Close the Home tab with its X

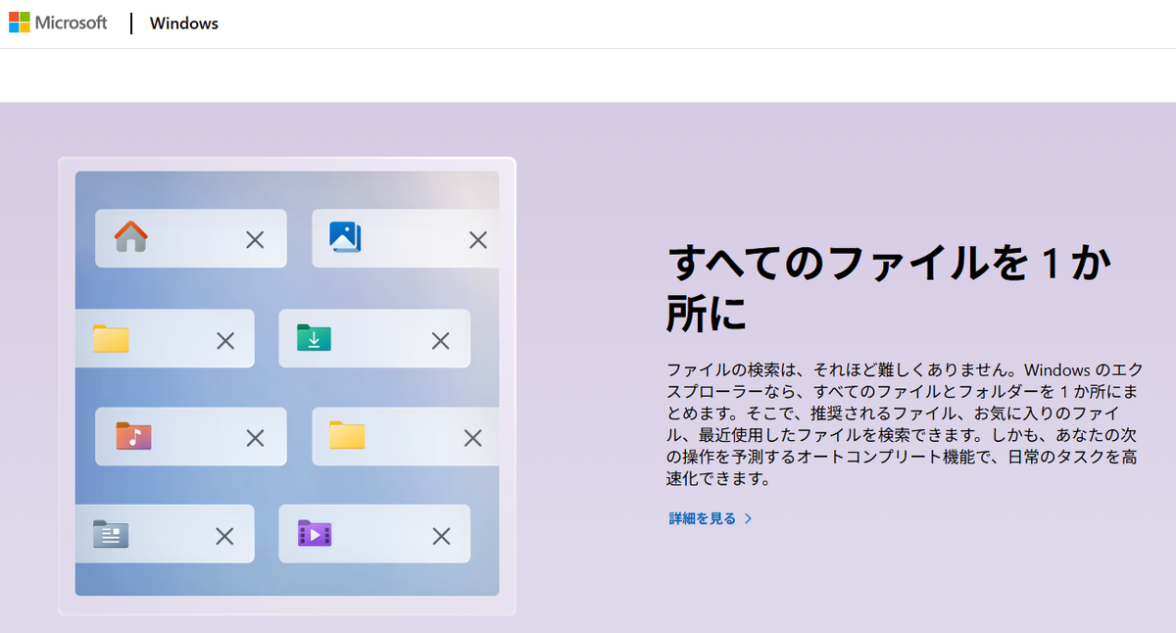tap(255, 239)
